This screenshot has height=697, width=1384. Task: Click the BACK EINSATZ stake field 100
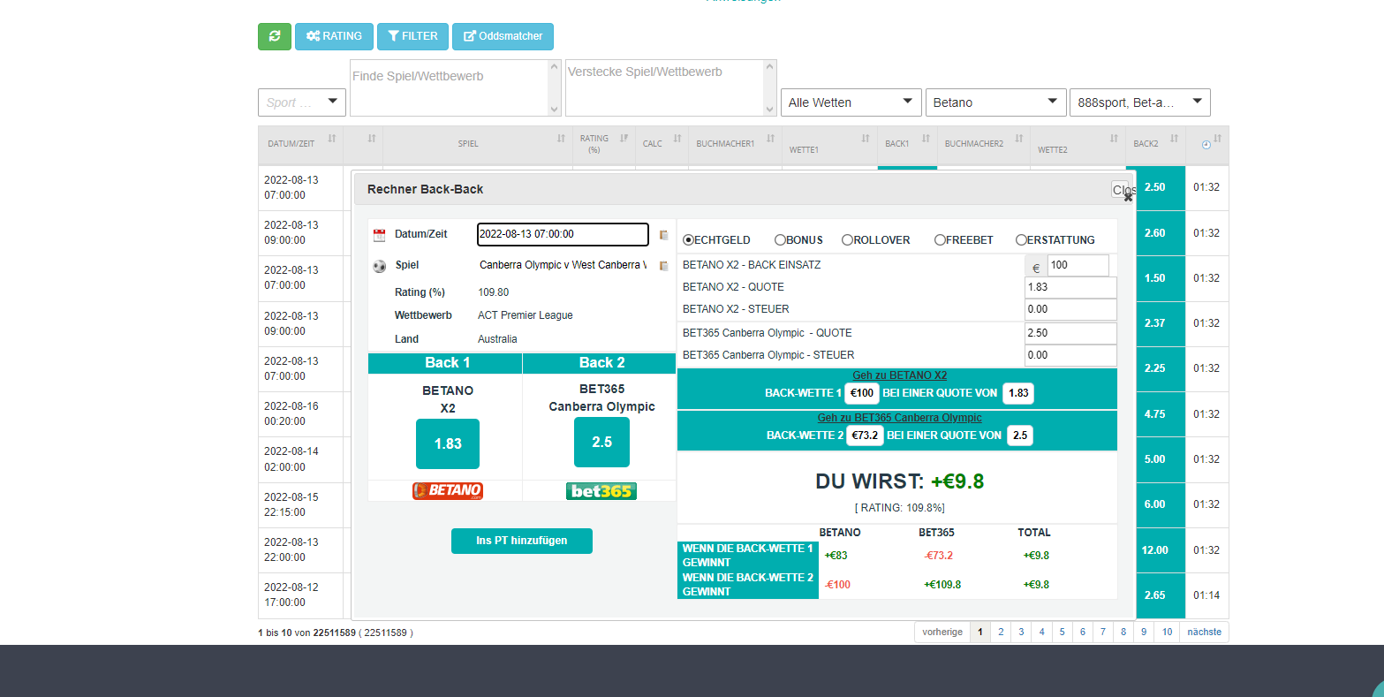point(1078,265)
